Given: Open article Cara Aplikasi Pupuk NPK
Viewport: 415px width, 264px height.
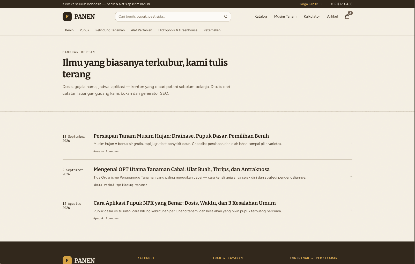Looking at the screenshot, I should [x=185, y=203].
